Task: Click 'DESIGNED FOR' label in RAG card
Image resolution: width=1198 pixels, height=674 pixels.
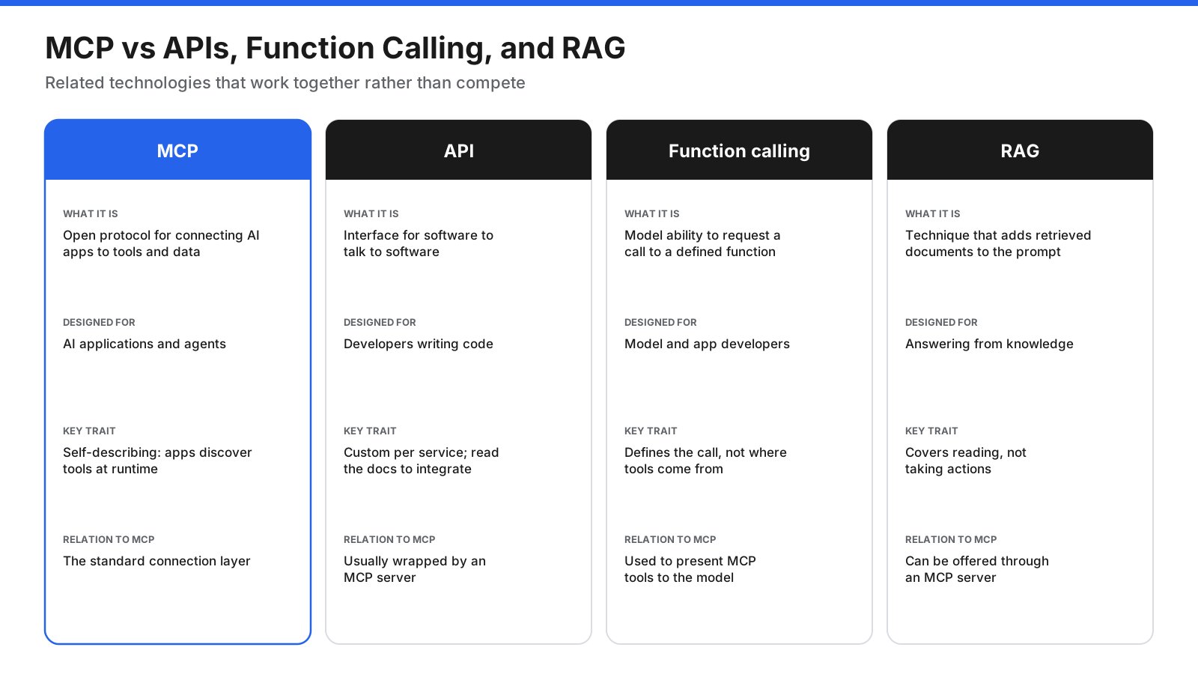Action: point(941,322)
